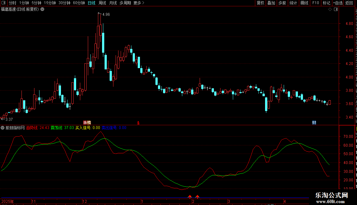The height and width of the screenshot is (205, 357).
Task: Click the 震荡线 value label
Action: click(62, 128)
